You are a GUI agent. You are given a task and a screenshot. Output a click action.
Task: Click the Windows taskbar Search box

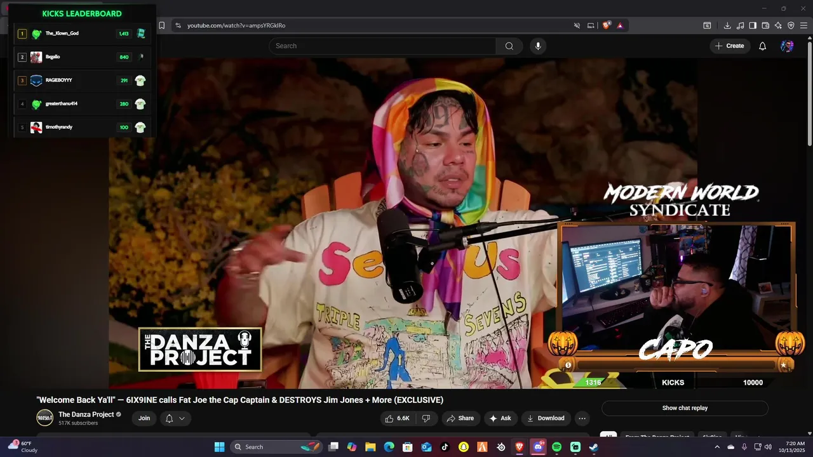(278, 447)
